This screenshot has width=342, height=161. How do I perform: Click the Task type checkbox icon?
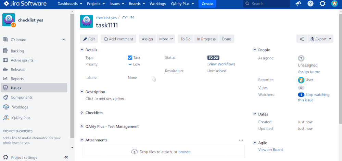(x=130, y=58)
